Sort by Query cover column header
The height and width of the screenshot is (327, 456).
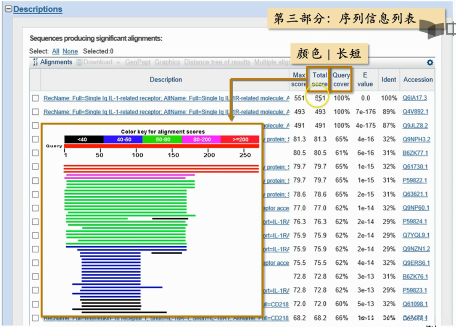[x=341, y=79]
